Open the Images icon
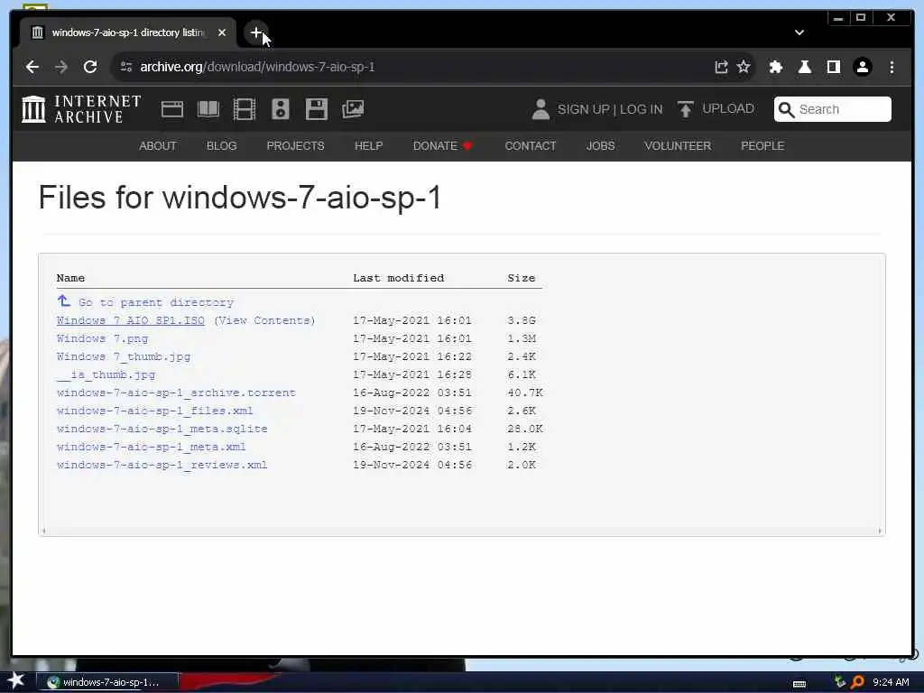924x693 pixels. pos(353,109)
